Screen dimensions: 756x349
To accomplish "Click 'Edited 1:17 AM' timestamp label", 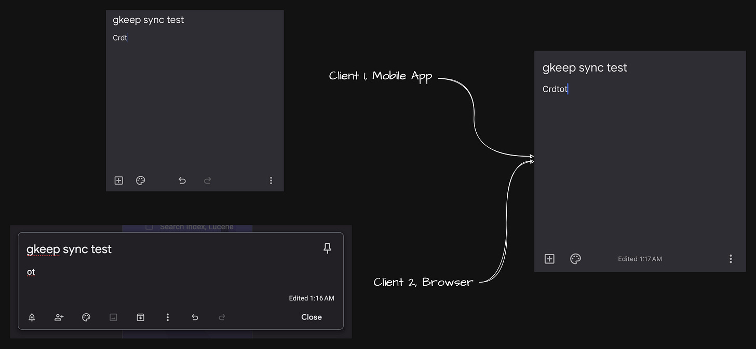I will pos(640,259).
